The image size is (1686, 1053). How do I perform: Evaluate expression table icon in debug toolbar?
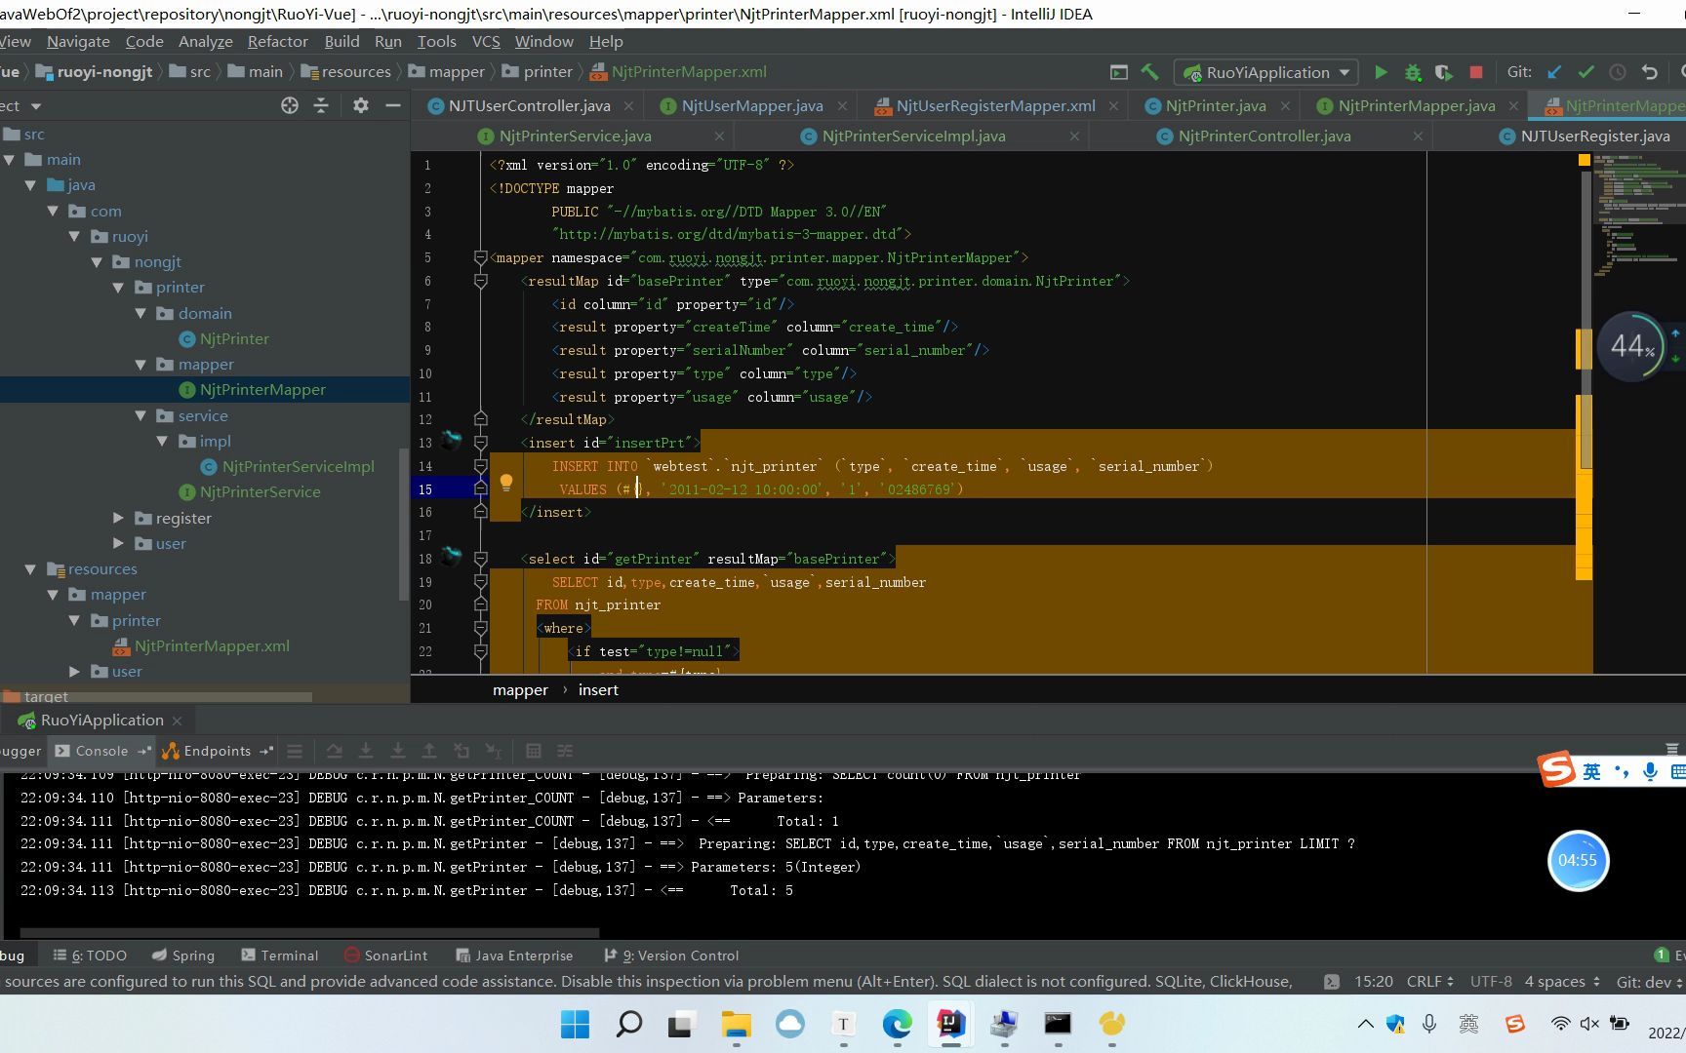tap(534, 751)
